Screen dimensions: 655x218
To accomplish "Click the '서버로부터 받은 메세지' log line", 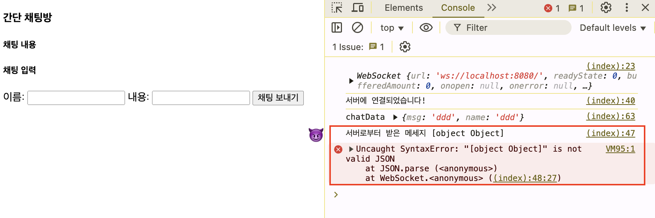I will [425, 133].
